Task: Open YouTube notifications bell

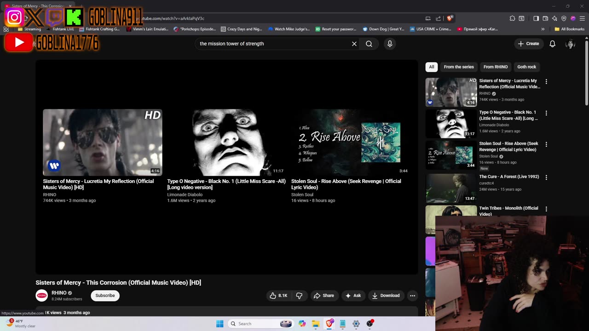Action: point(552,44)
